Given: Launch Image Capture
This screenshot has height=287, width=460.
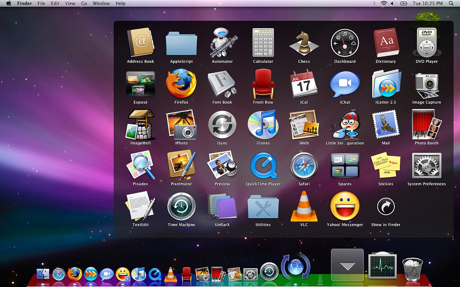Looking at the screenshot, I should [x=427, y=85].
